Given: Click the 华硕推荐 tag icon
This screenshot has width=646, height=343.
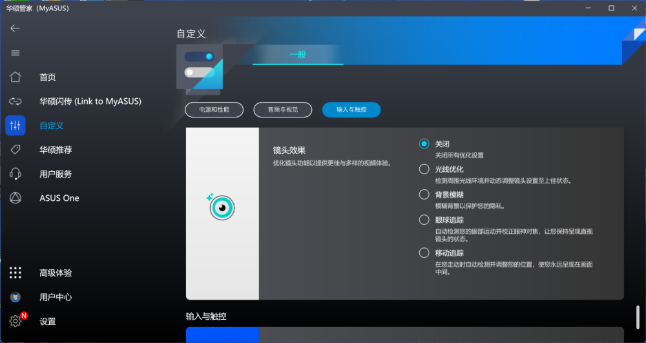Looking at the screenshot, I should 16,149.
